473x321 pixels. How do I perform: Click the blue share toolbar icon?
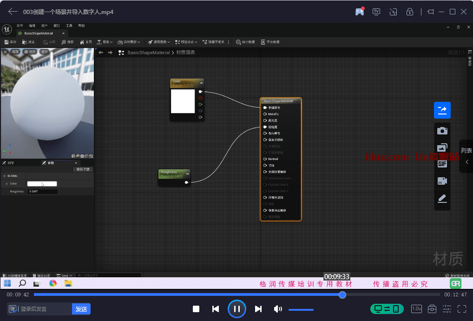point(442,110)
